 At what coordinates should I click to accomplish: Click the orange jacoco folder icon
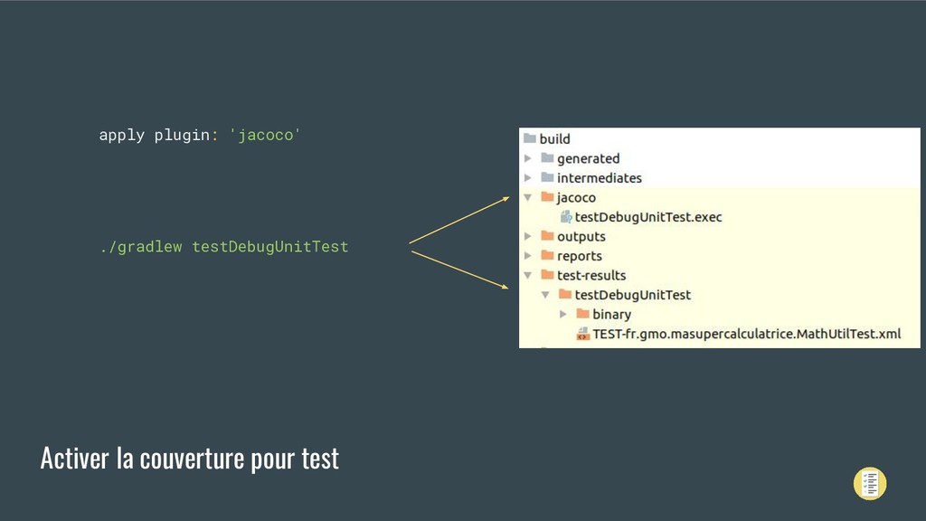pyautogui.click(x=547, y=196)
